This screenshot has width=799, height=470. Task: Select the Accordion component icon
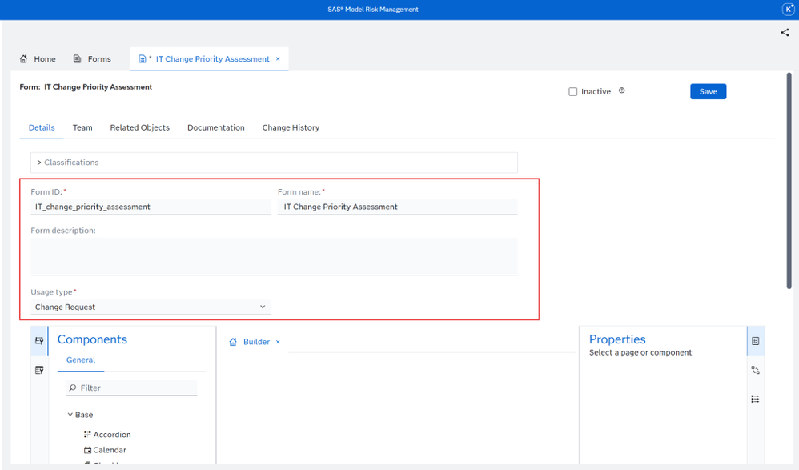[x=87, y=434]
